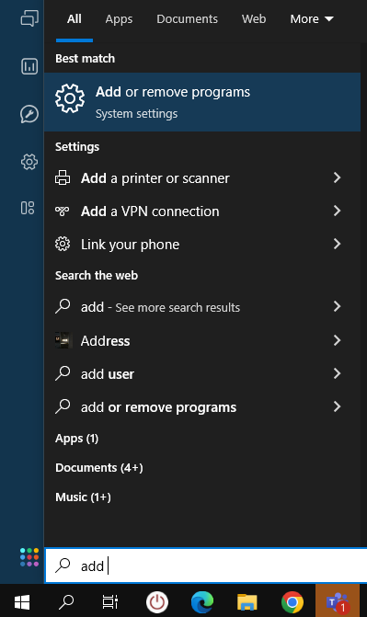Expand arrow for Add a printer or scanner
The width and height of the screenshot is (367, 617).
[337, 177]
